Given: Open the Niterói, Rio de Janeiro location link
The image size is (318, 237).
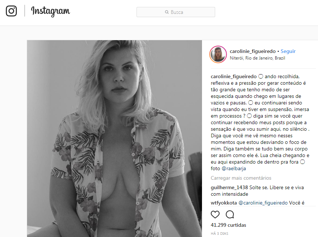Looking at the screenshot, I should 257,58.
